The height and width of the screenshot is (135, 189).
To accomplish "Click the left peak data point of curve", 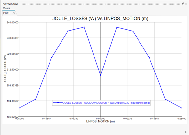I will pyautogui.click(x=84, y=27).
